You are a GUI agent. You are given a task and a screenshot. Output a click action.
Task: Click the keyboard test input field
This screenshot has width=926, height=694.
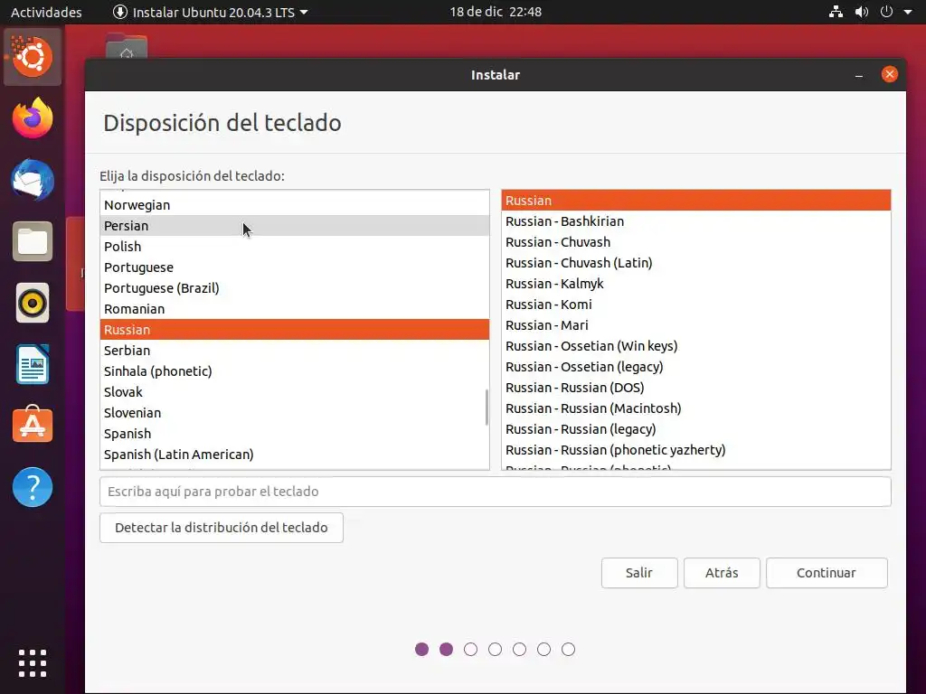coord(496,492)
